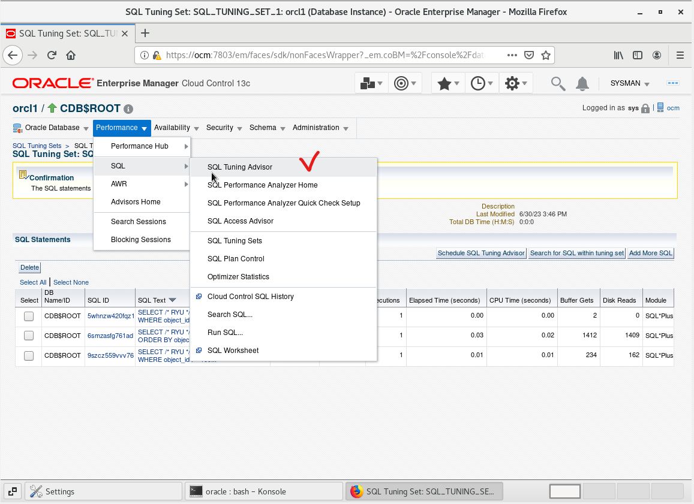Toggle the Firefox sidebar icon
694x504 pixels.
(638, 55)
